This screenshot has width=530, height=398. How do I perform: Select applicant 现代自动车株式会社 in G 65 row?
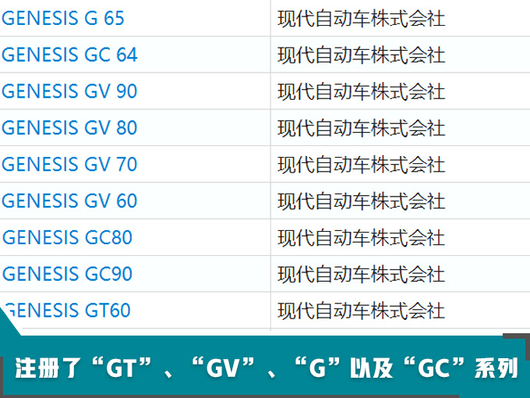pos(361,19)
